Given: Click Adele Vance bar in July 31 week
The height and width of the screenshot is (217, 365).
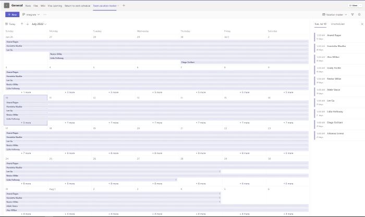Looking at the screenshot, I should 157,206.
